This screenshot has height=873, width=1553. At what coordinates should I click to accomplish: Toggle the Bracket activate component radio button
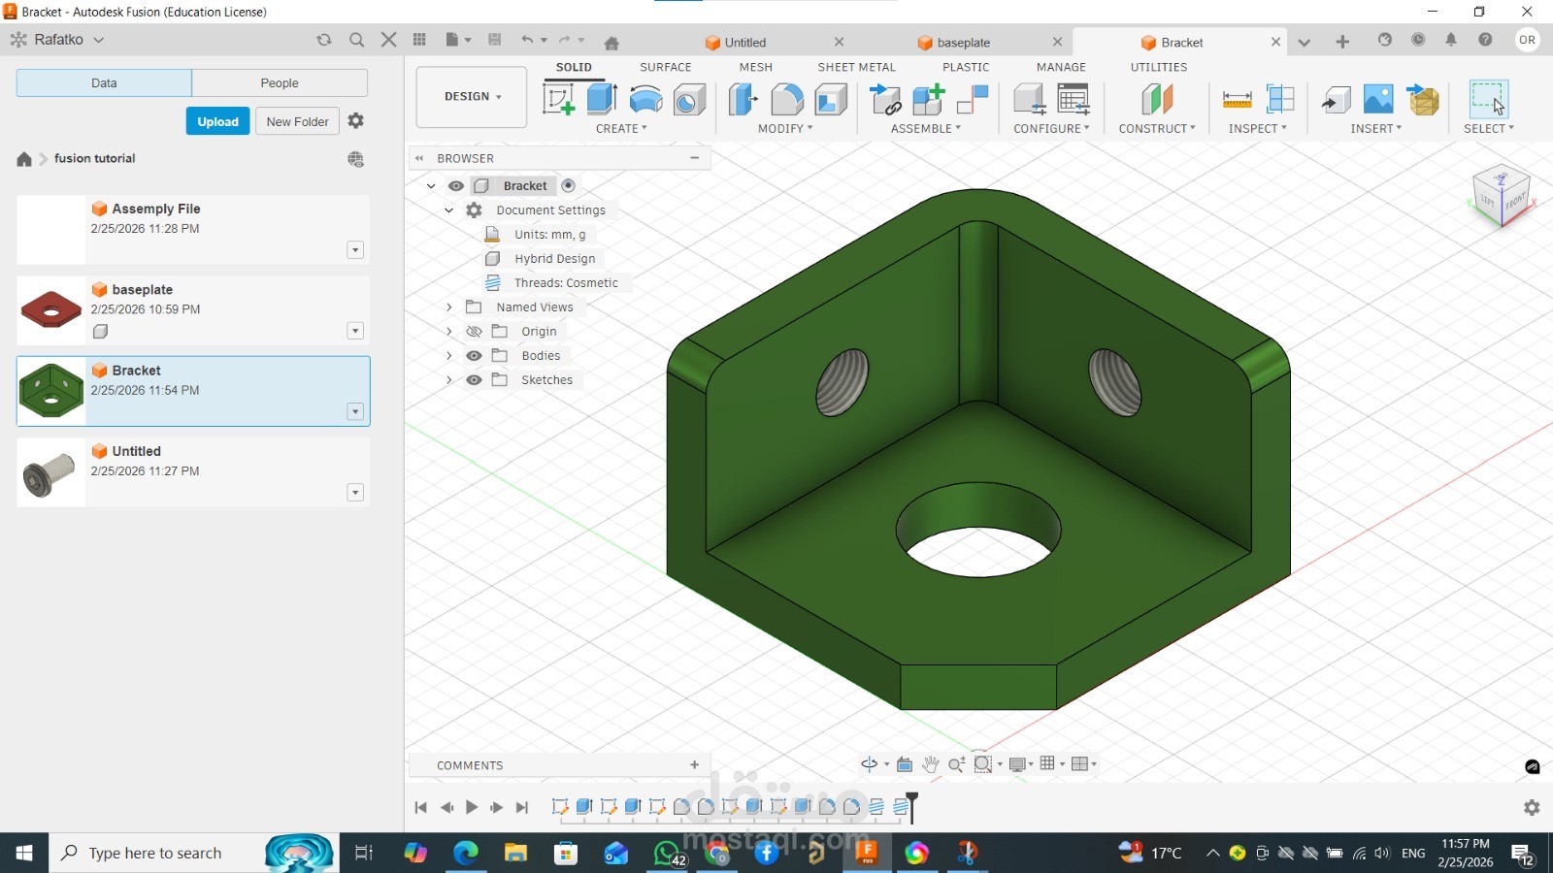(x=569, y=185)
